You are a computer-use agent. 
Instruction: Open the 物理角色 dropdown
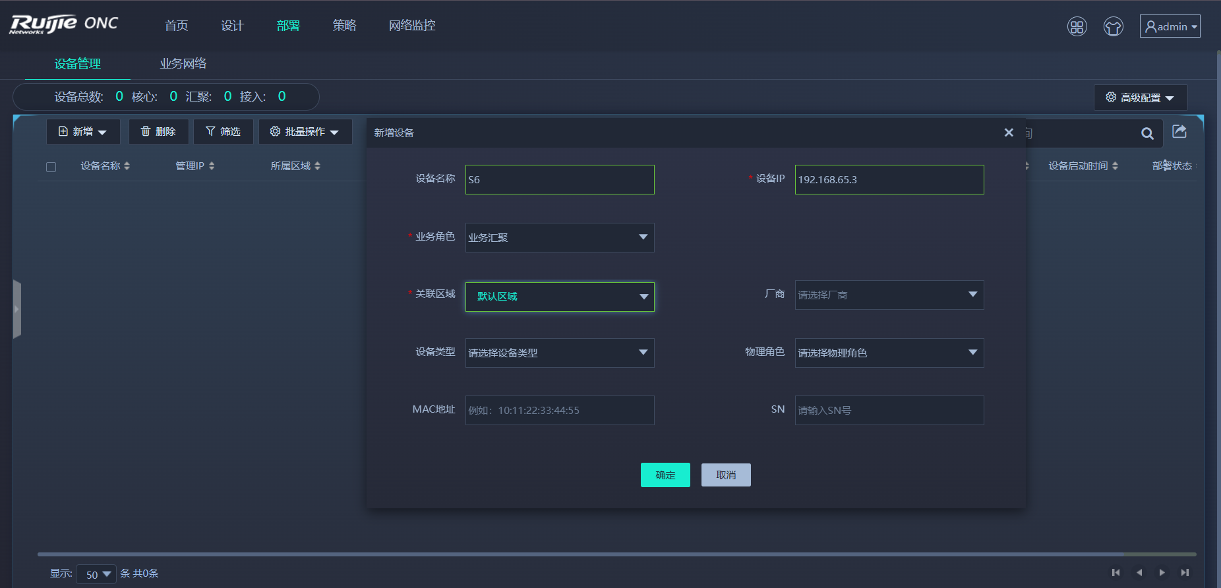(x=889, y=353)
